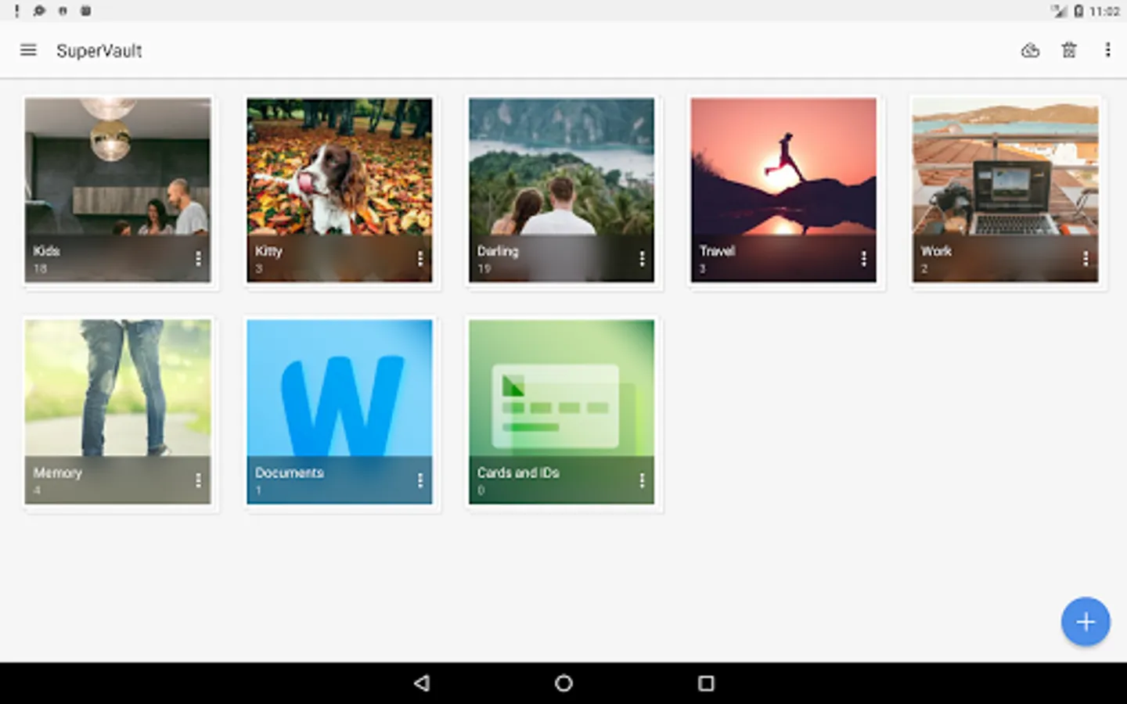Open options for the Memory album
The width and height of the screenshot is (1127, 704).
point(198,480)
